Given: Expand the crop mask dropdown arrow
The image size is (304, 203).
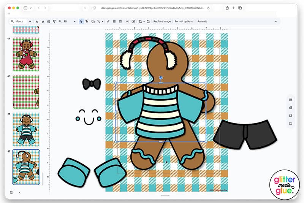Looking at the screenshot, I should [144, 22].
